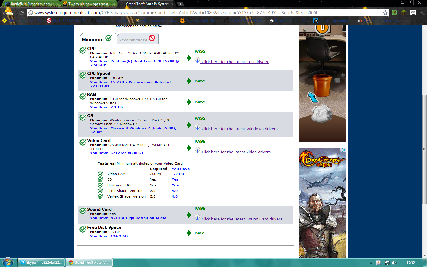Reload the page with the refresh icon
Screen dimensions: 427x267
pyautogui.click(x=21, y=13)
